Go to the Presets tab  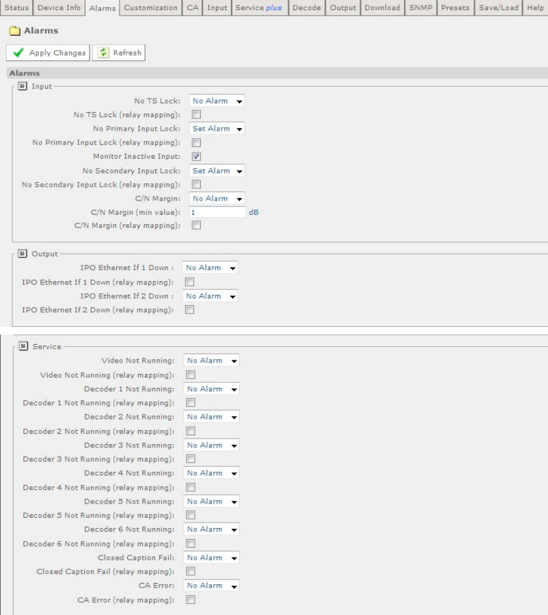455,8
